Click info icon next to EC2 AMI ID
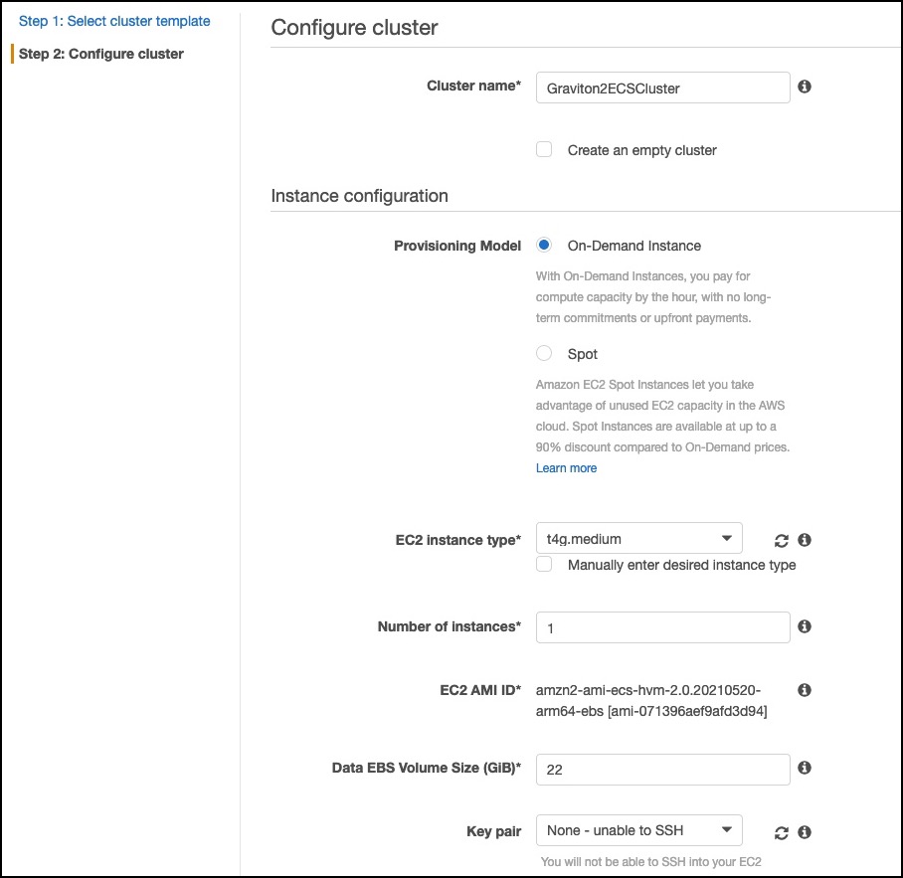 click(805, 690)
